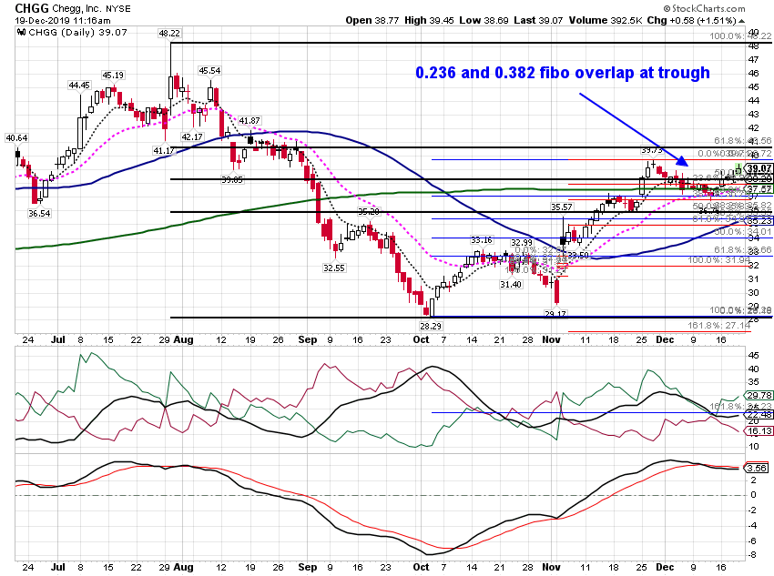Click the High 39.45 quote value

coord(429,20)
